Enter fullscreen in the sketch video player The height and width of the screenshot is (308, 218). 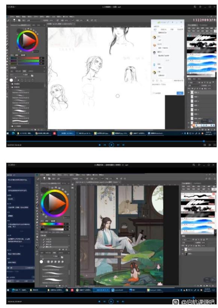[215, 145]
